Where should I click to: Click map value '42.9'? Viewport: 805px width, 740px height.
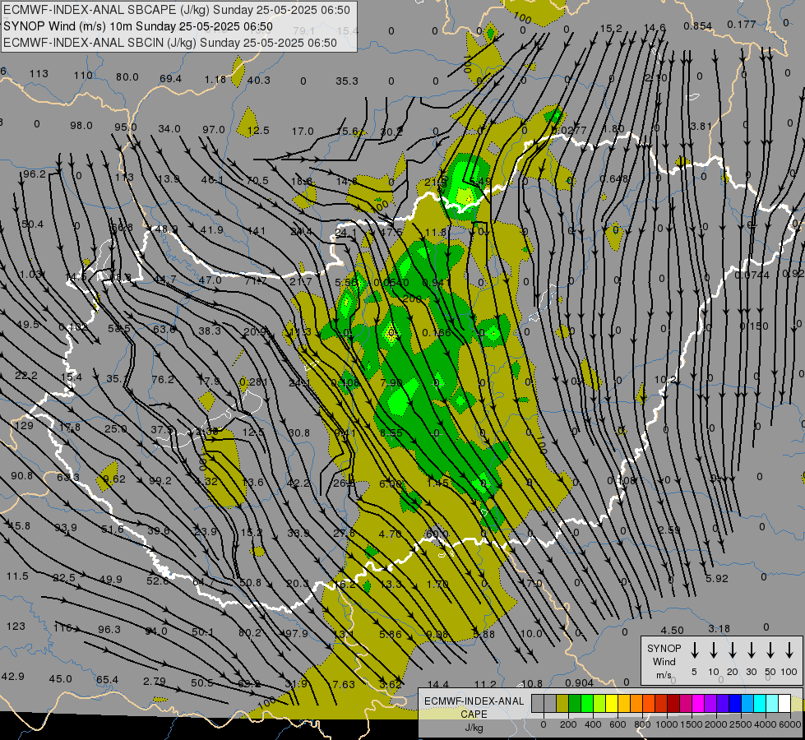13,676
